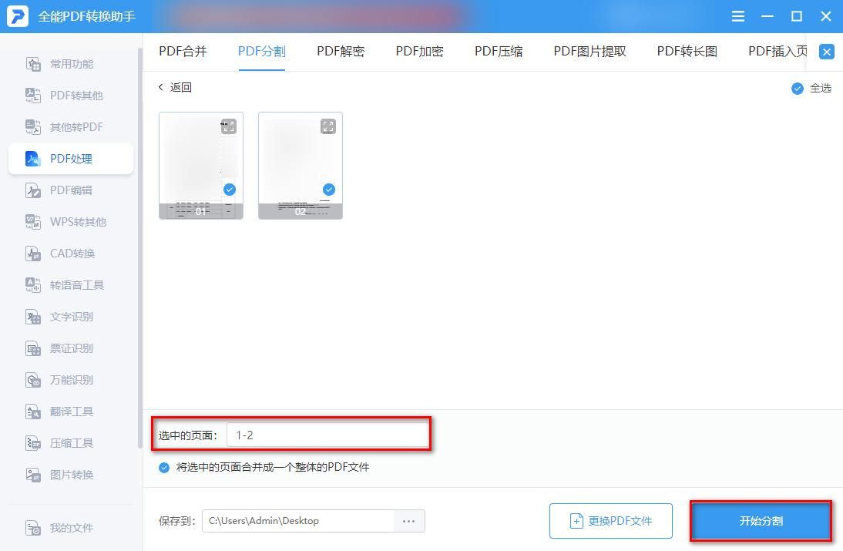Toggle selection checkmark on page 02
The width and height of the screenshot is (843, 551).
pos(329,190)
